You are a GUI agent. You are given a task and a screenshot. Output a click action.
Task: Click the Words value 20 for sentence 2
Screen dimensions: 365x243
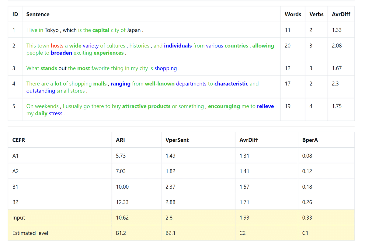tap(287, 46)
